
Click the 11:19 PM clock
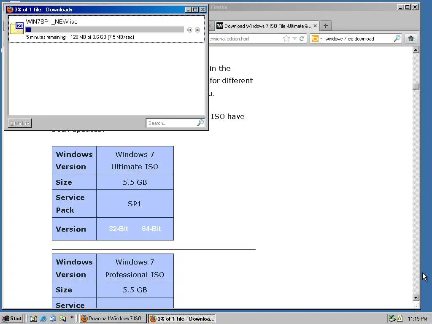pyautogui.click(x=417, y=319)
